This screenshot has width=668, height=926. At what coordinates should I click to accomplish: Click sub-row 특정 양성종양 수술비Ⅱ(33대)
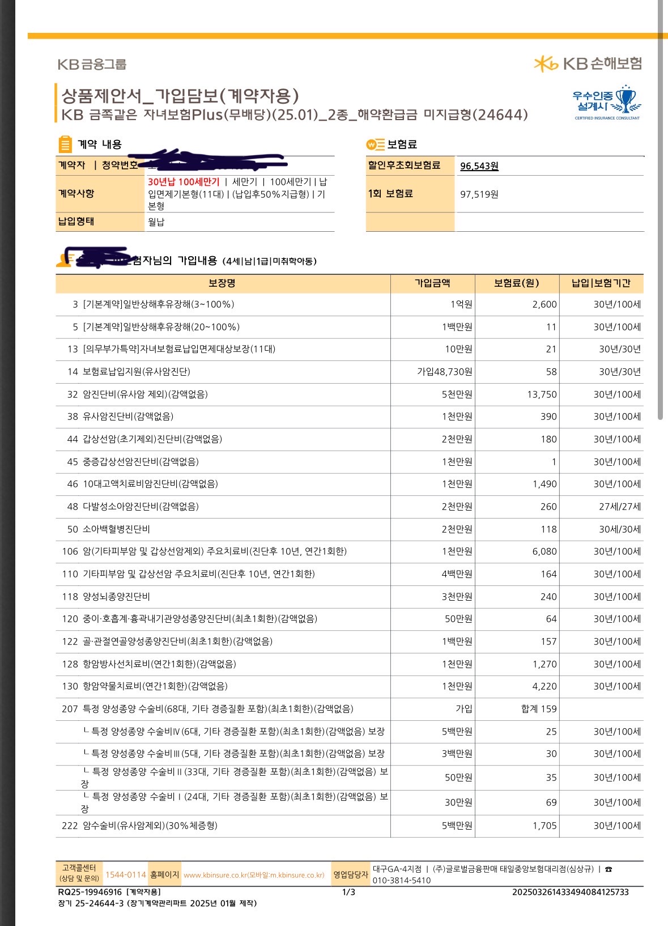(x=350, y=778)
